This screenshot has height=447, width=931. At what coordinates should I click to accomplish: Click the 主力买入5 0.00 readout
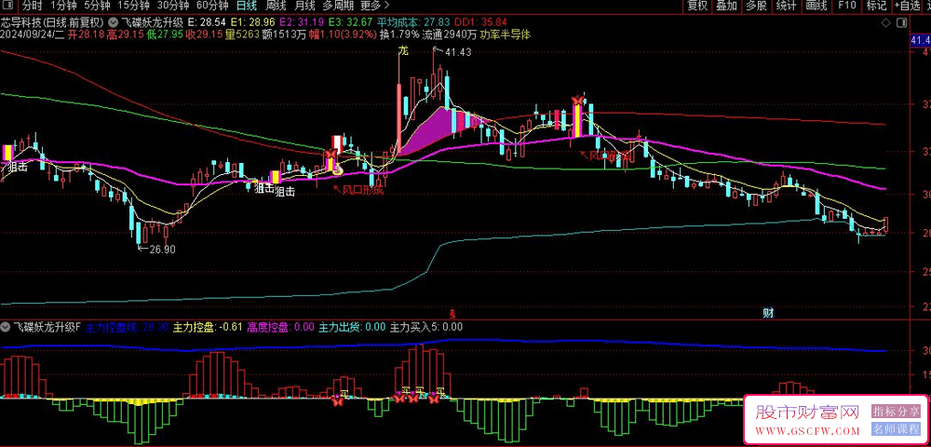(425, 327)
